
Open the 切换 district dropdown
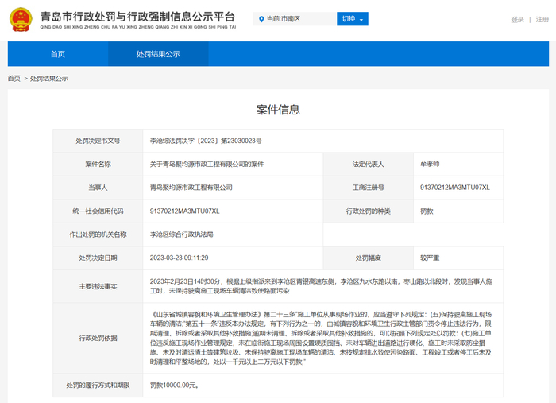tap(353, 19)
